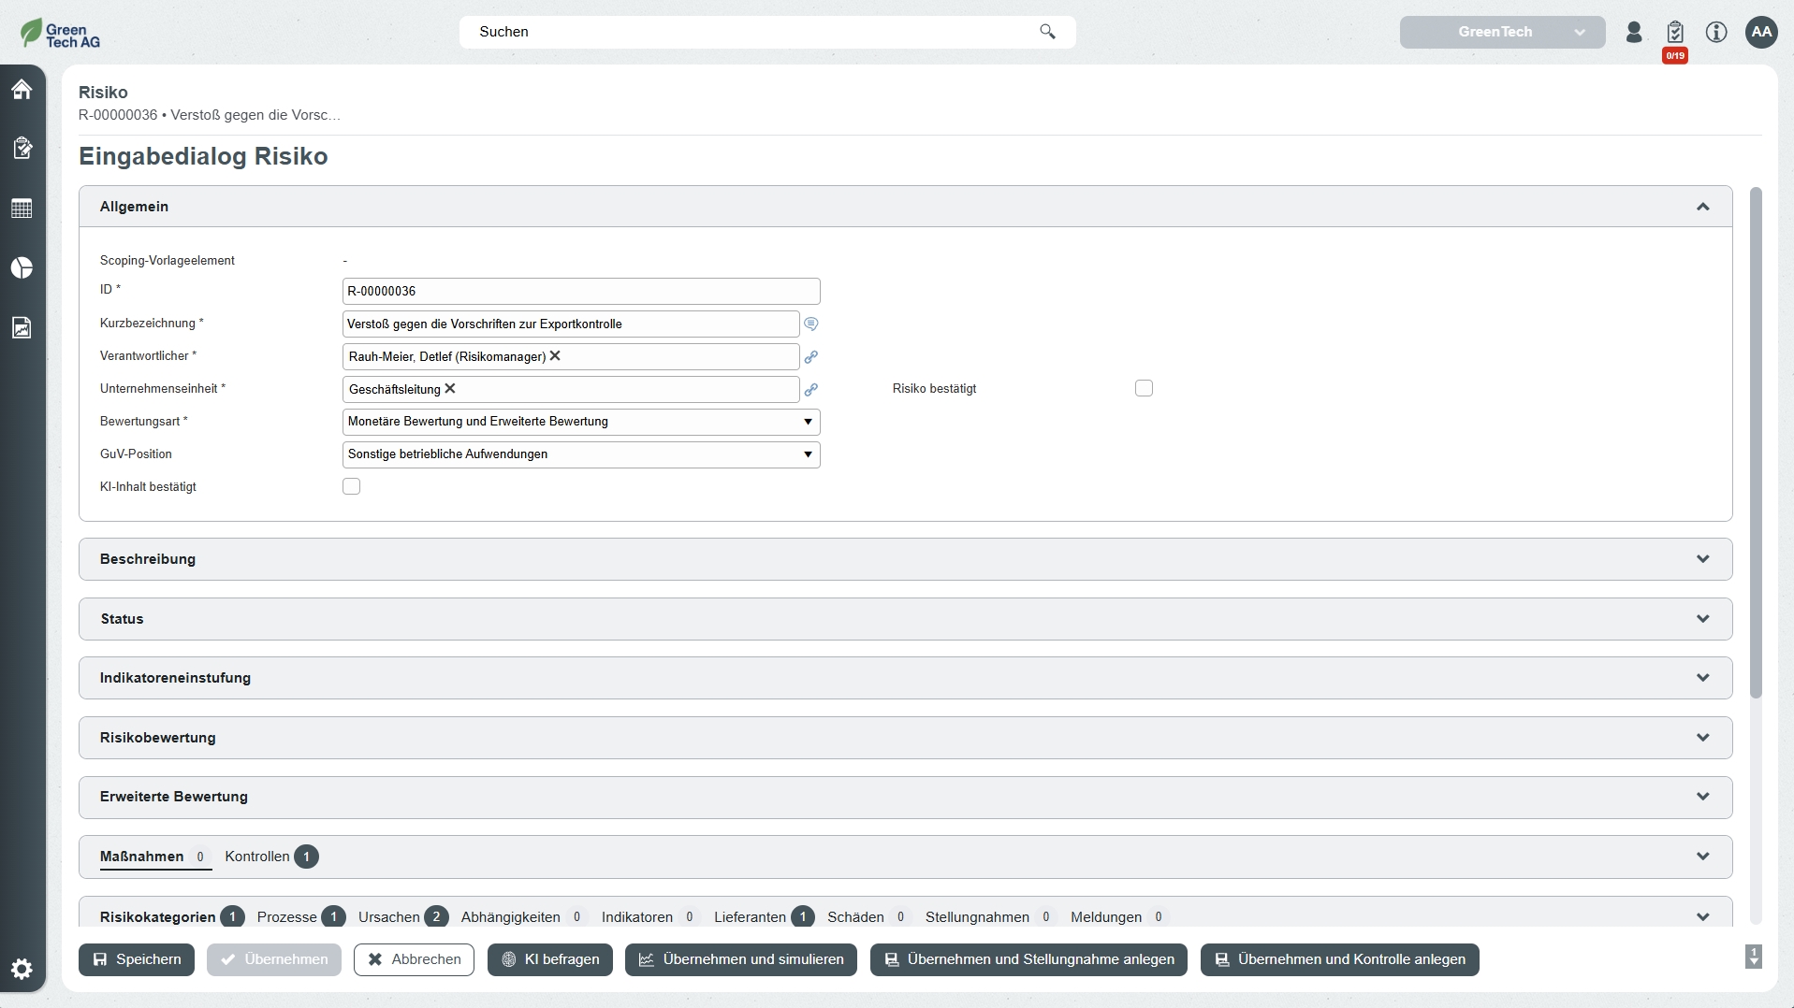Screen dimensions: 1794x1008
Task: Open the task clipboard icon with 0/19 badge
Action: pos(1675,33)
